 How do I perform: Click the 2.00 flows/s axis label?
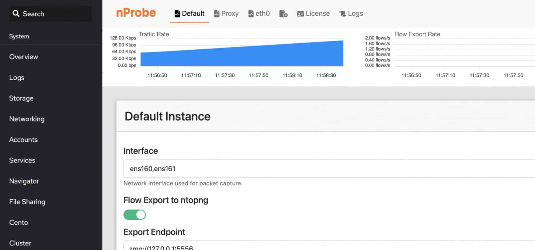378,38
